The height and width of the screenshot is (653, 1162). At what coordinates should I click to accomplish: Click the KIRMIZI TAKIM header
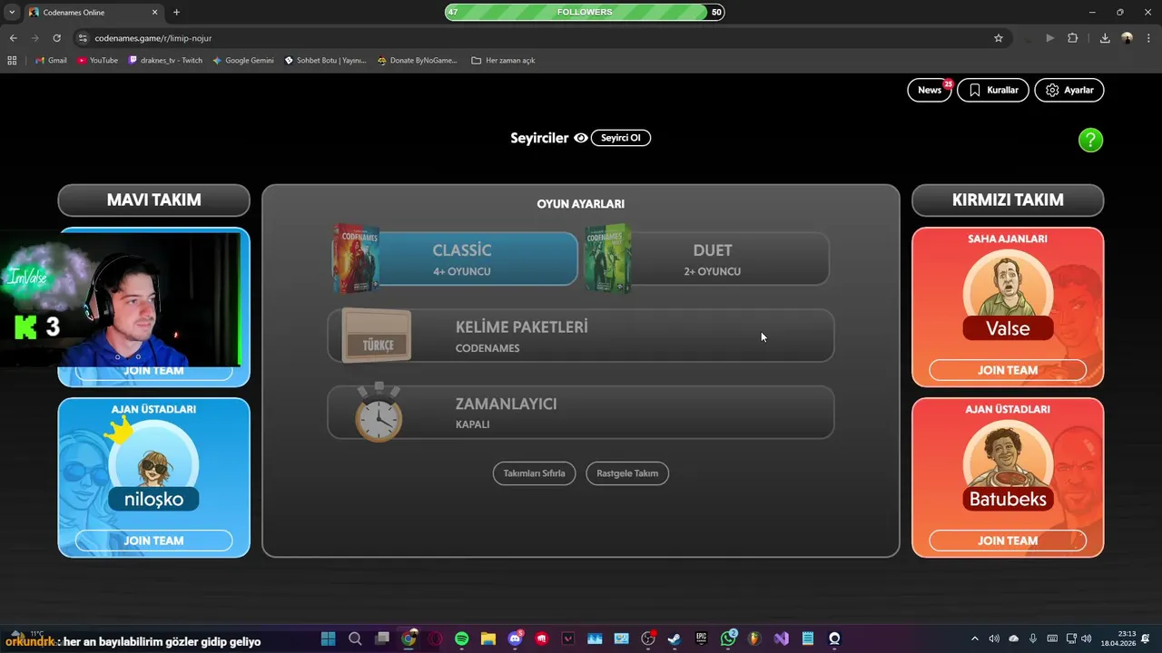(x=1008, y=200)
